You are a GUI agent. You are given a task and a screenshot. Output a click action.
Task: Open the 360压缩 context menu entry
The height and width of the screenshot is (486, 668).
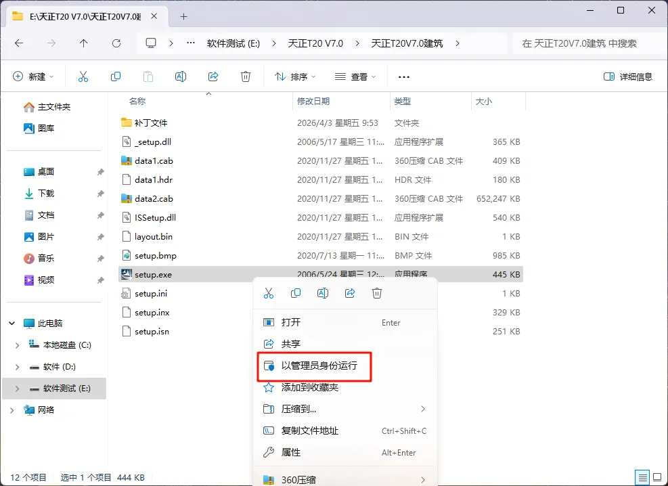point(345,480)
